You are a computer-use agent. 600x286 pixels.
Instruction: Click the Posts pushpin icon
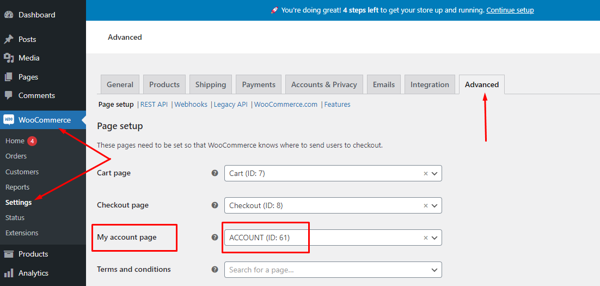pyautogui.click(x=8, y=39)
